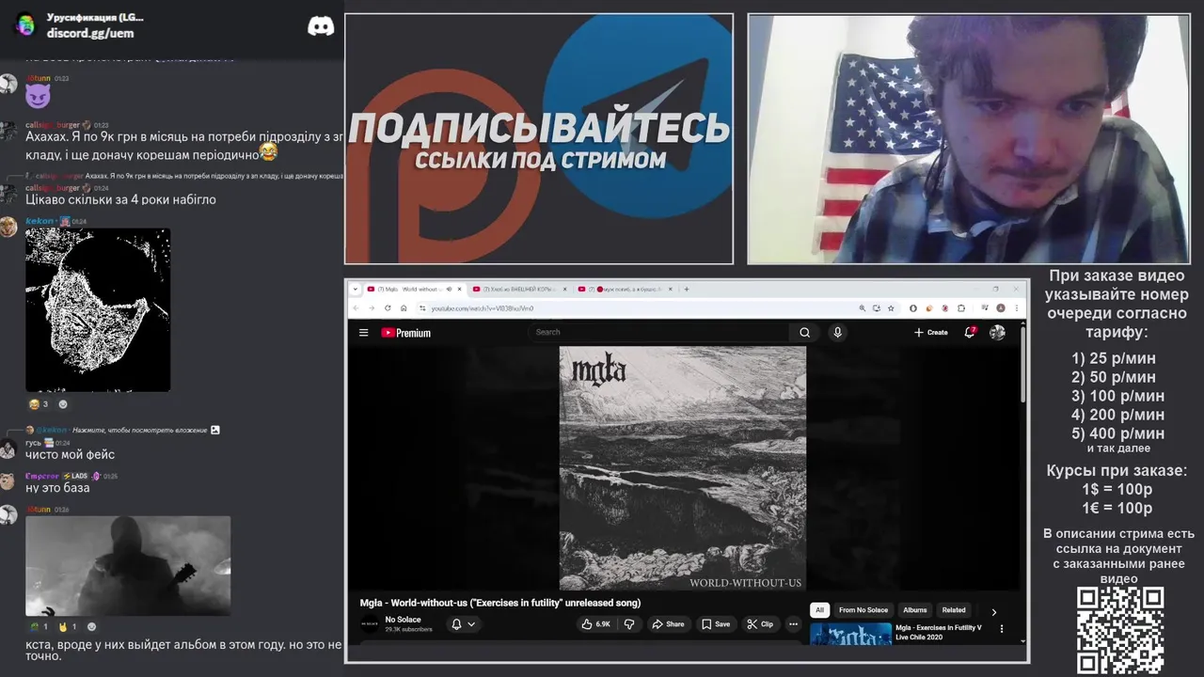Image resolution: width=1204 pixels, height=677 pixels.
Task: Save the video to a playlist
Action: coord(716,623)
